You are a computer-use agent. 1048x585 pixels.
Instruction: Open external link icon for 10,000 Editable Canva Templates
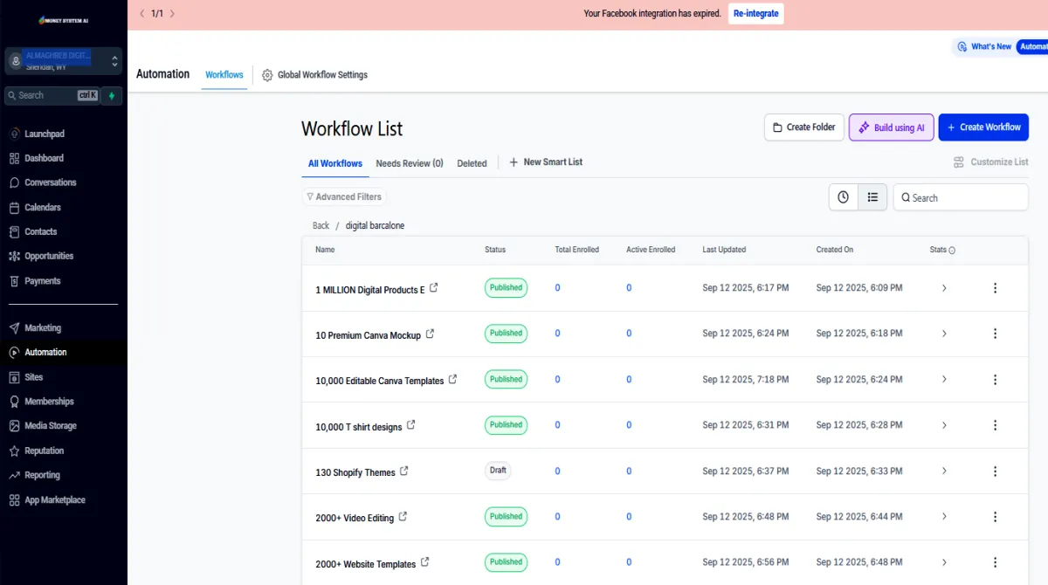(x=452, y=379)
